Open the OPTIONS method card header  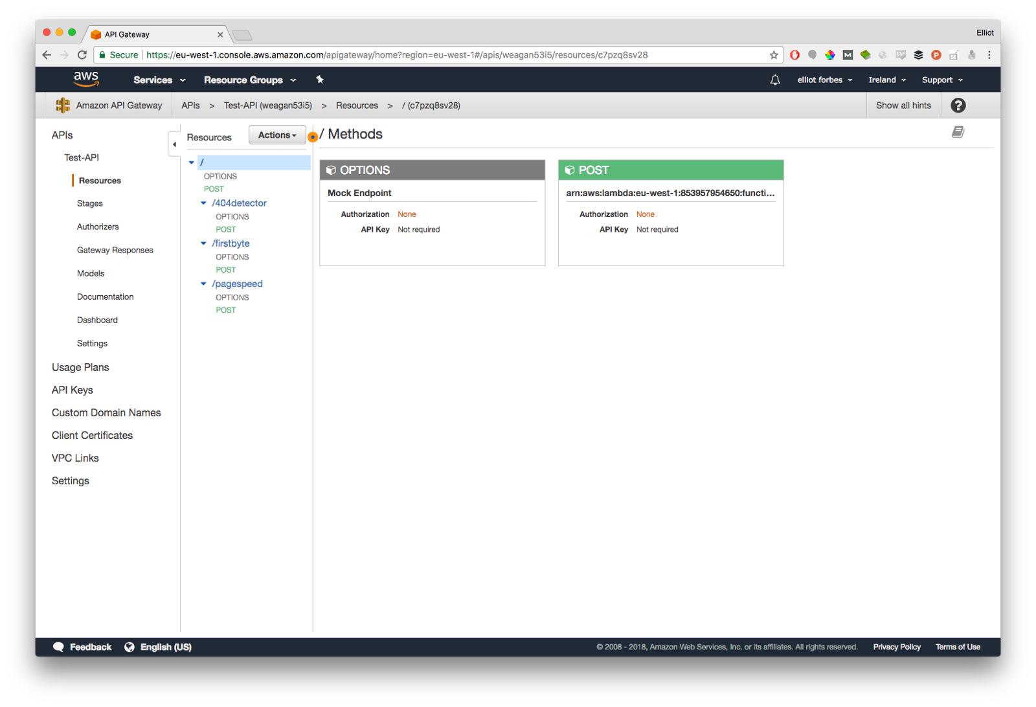click(x=433, y=170)
